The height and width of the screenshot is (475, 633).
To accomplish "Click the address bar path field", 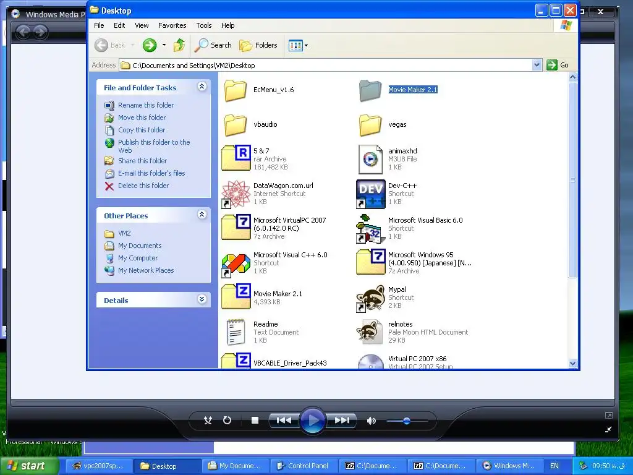I will coord(325,66).
